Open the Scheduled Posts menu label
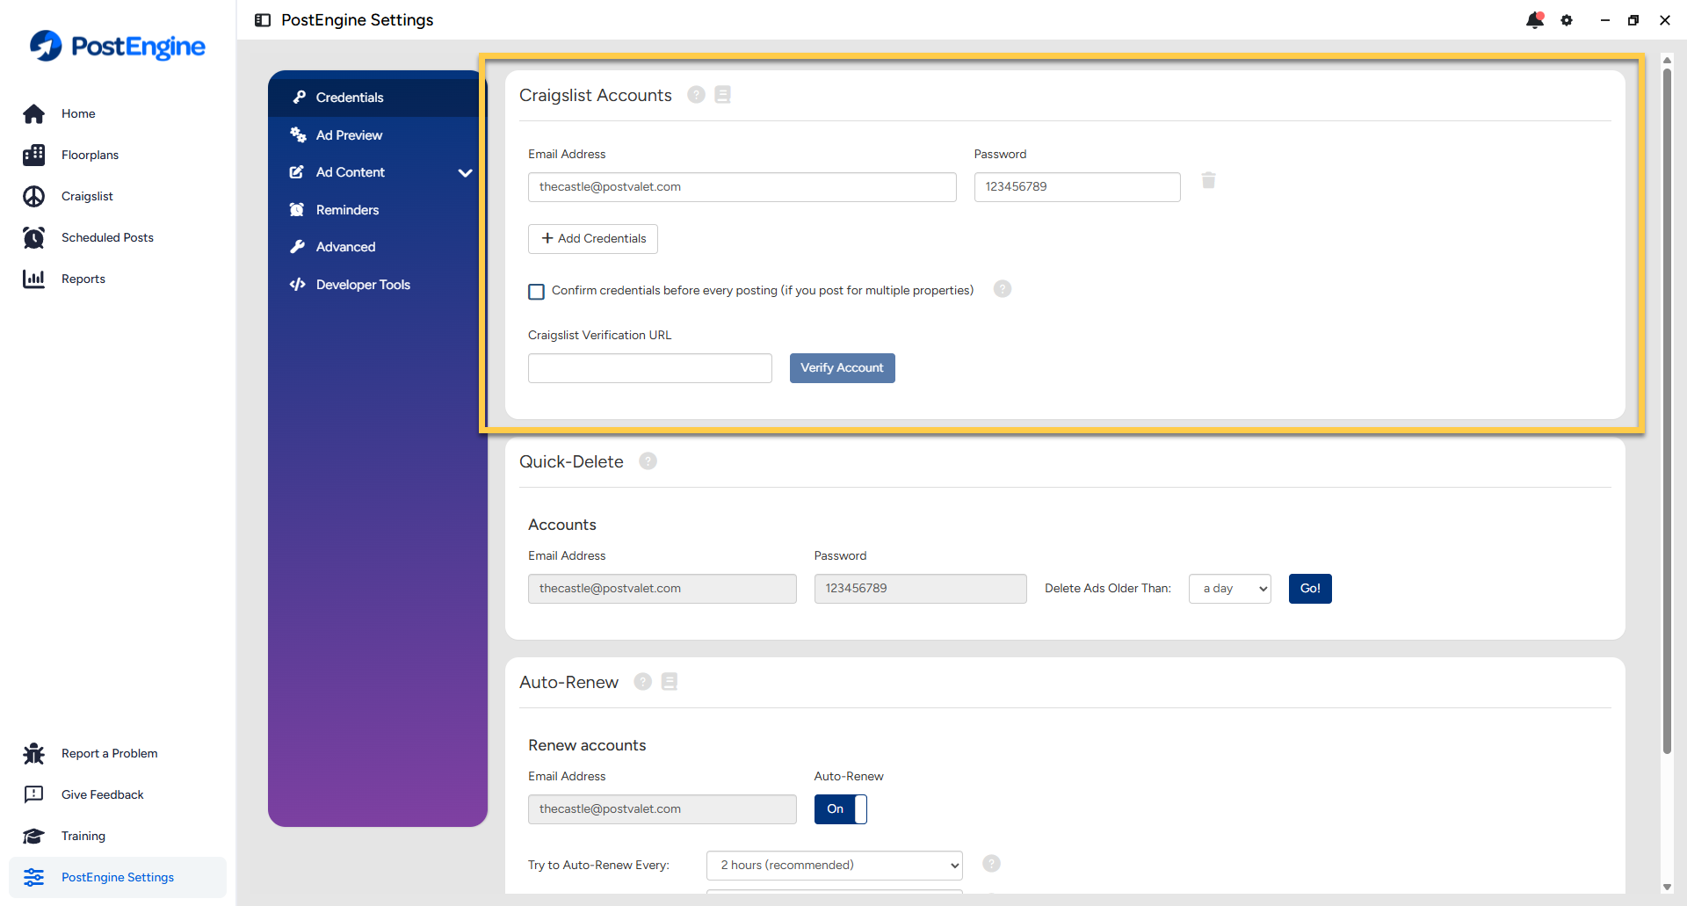Image resolution: width=1687 pixels, height=906 pixels. click(107, 237)
